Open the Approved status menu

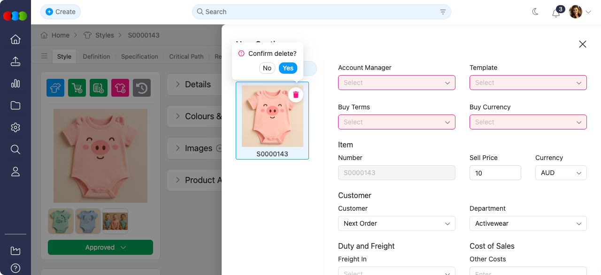coord(100,247)
